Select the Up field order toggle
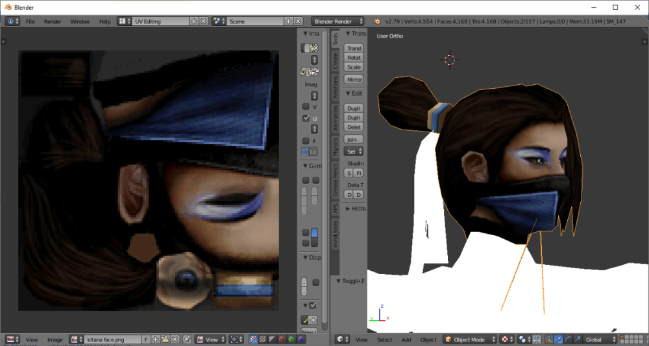Viewport: 649px width, 346px height. click(305, 152)
